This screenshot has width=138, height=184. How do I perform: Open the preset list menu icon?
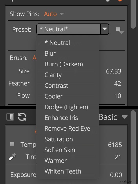pos(120,30)
